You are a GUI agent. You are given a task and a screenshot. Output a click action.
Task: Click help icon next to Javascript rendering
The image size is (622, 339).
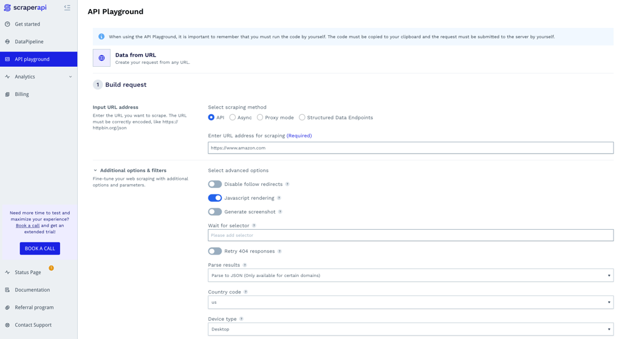(x=279, y=198)
